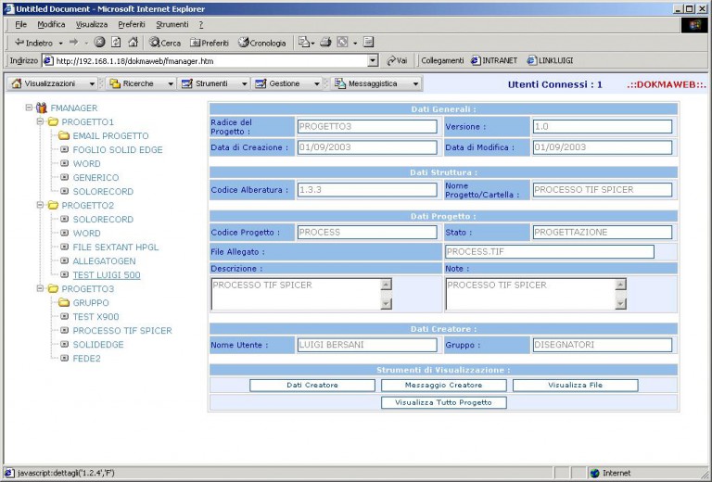
Task: Select GENERICO tree item
Action: coord(95,177)
